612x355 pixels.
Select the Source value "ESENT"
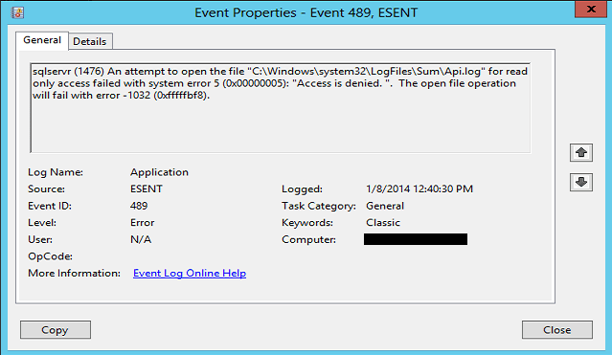147,189
